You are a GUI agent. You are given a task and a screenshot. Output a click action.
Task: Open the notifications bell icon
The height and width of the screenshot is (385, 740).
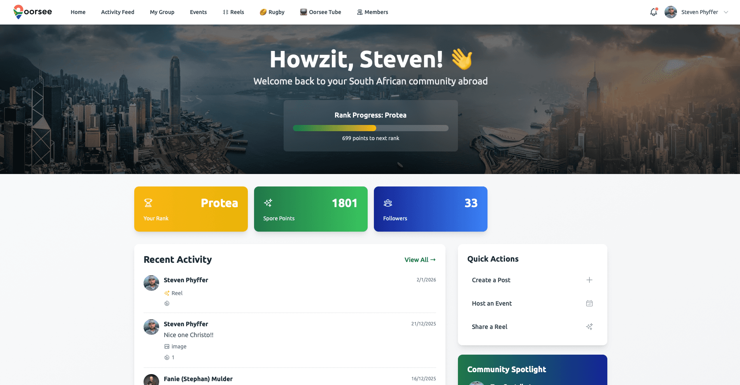coord(654,12)
